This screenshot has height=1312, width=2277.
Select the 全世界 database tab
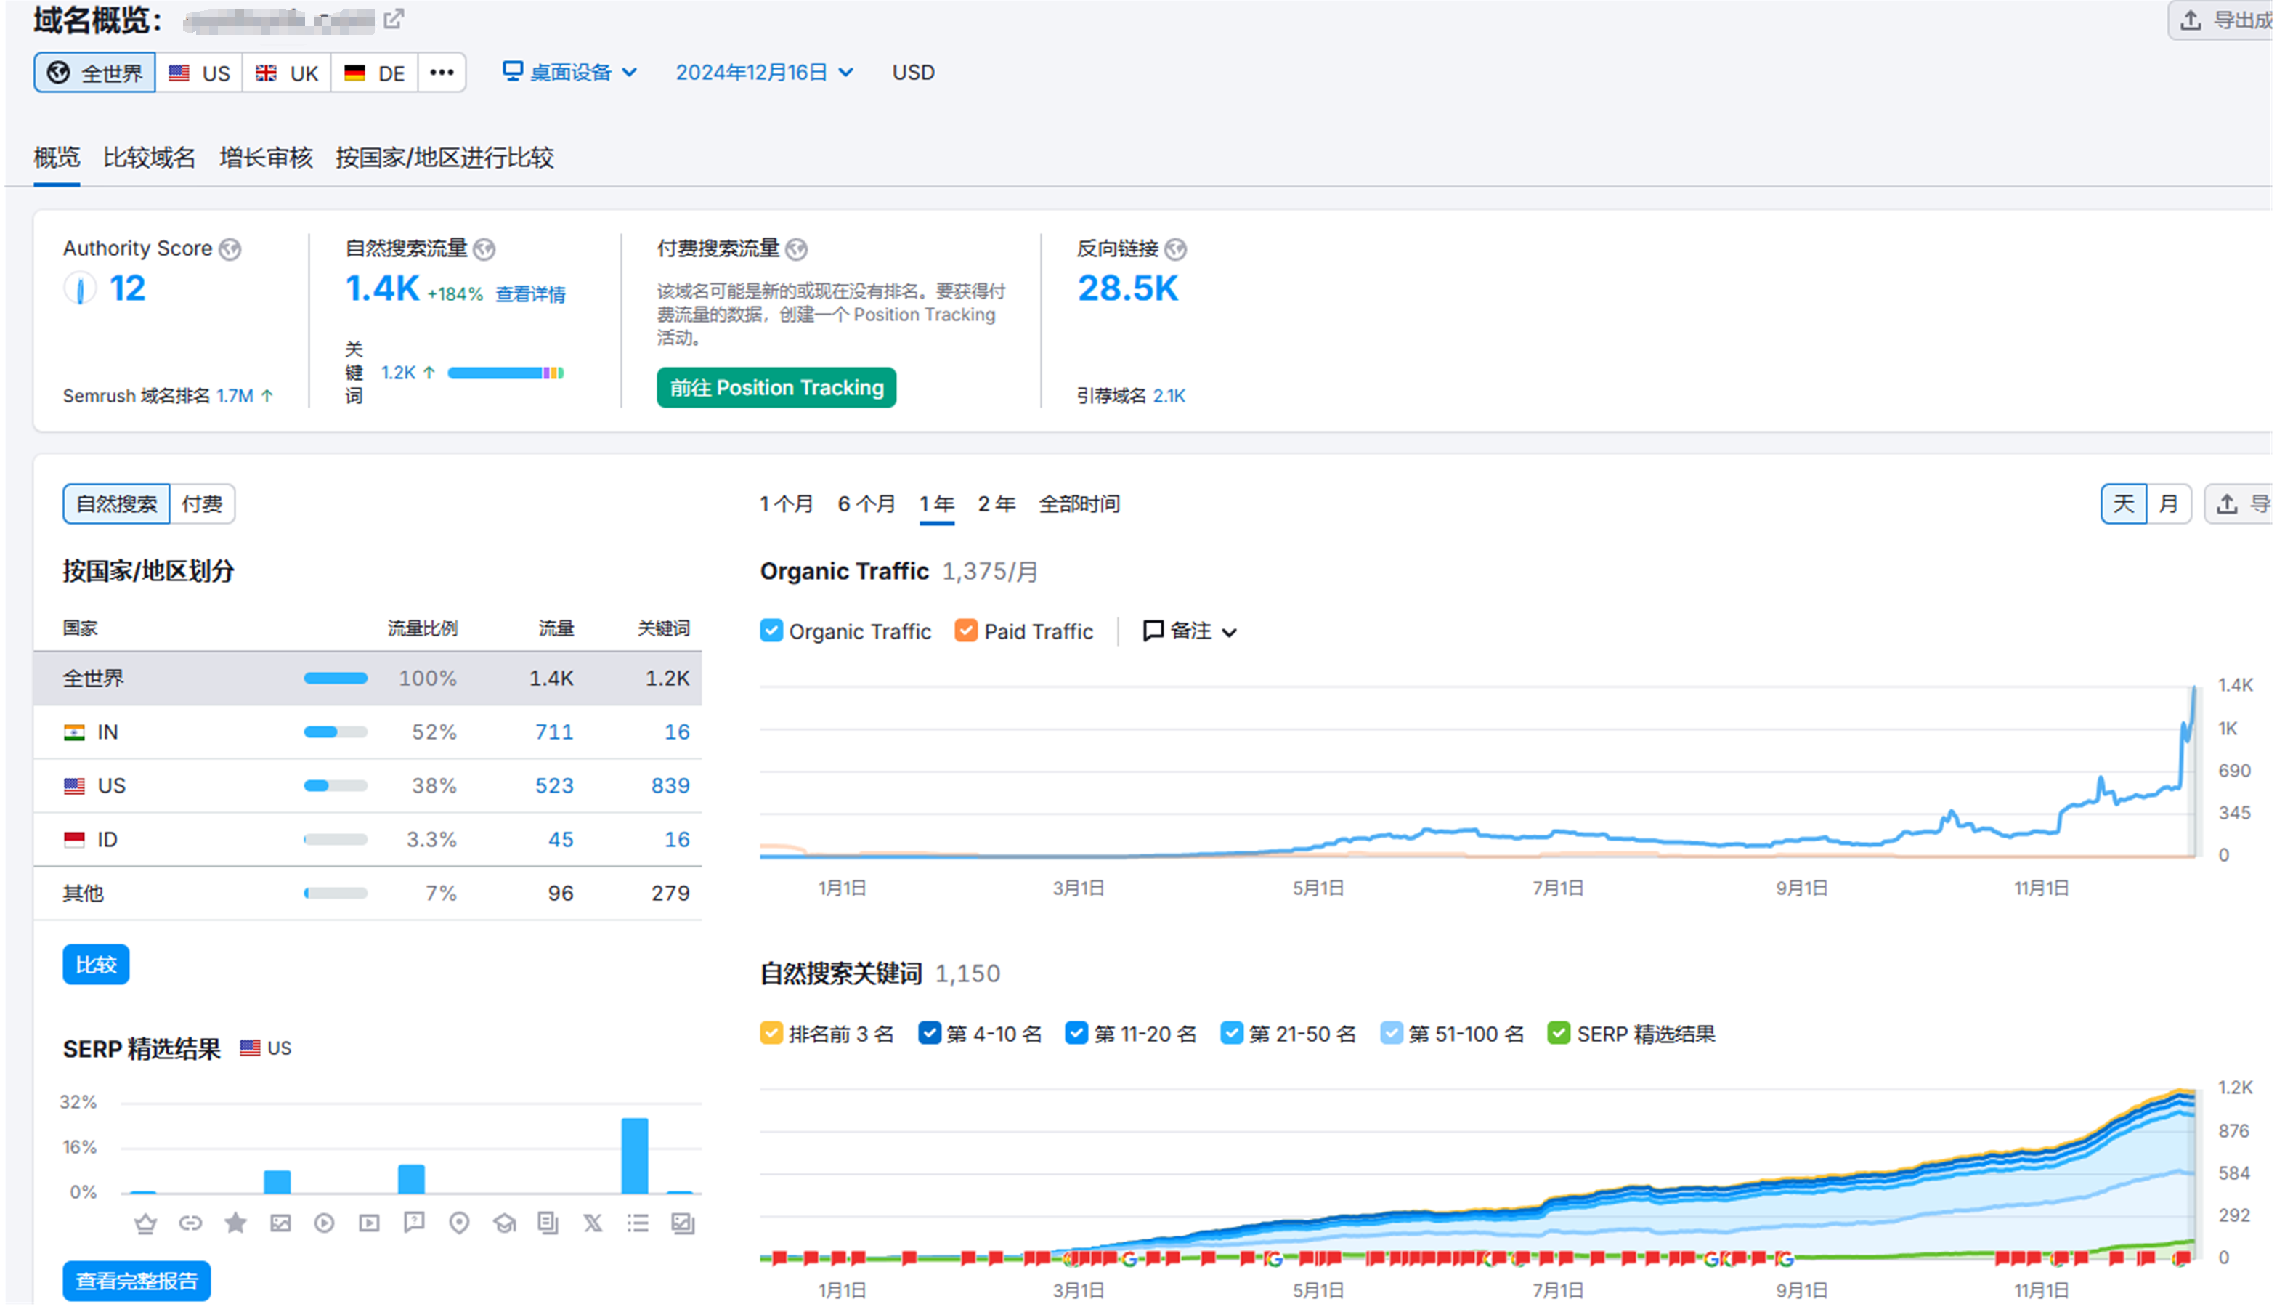point(94,73)
